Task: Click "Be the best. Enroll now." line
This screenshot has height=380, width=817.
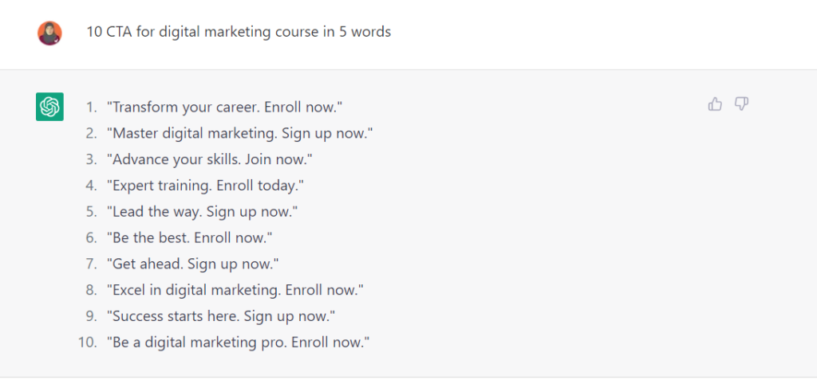Action: pyautogui.click(x=190, y=238)
